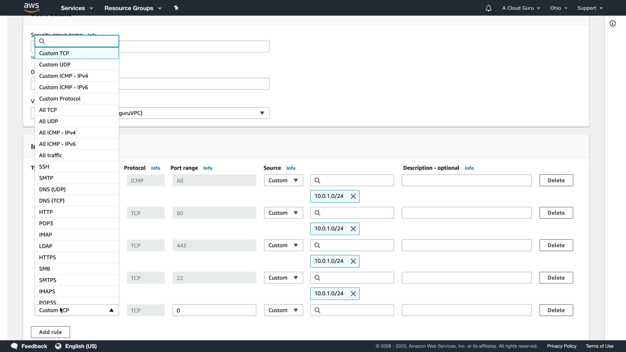Select HTTPS from the type list

point(48,257)
